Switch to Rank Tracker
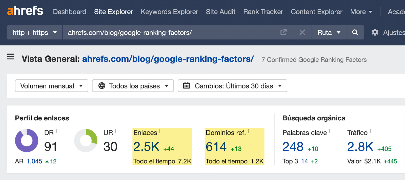This screenshot has height=180, width=405. 263,12
